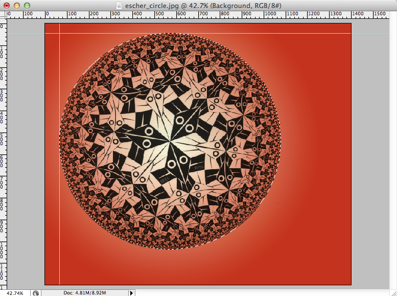The image size is (397, 296).
Task: Zoom the window with the green button
Action: pos(27,6)
